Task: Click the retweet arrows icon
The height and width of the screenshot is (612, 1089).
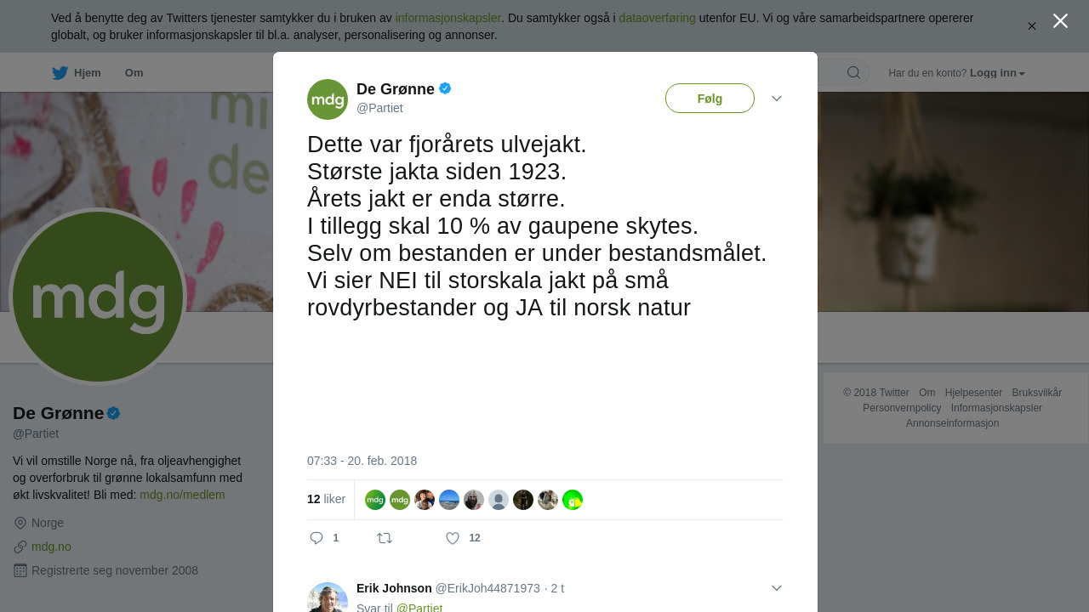Action: click(385, 538)
